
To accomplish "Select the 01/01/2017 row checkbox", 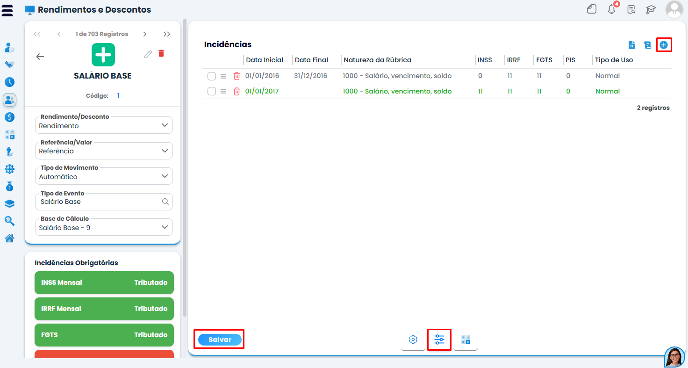I will (212, 91).
